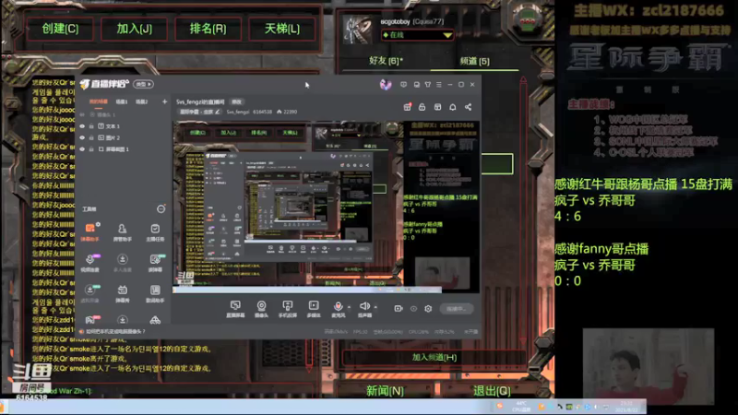Screen dimensions: 738x415
Task: Click the 加入(J) game button
Action: [134, 29]
